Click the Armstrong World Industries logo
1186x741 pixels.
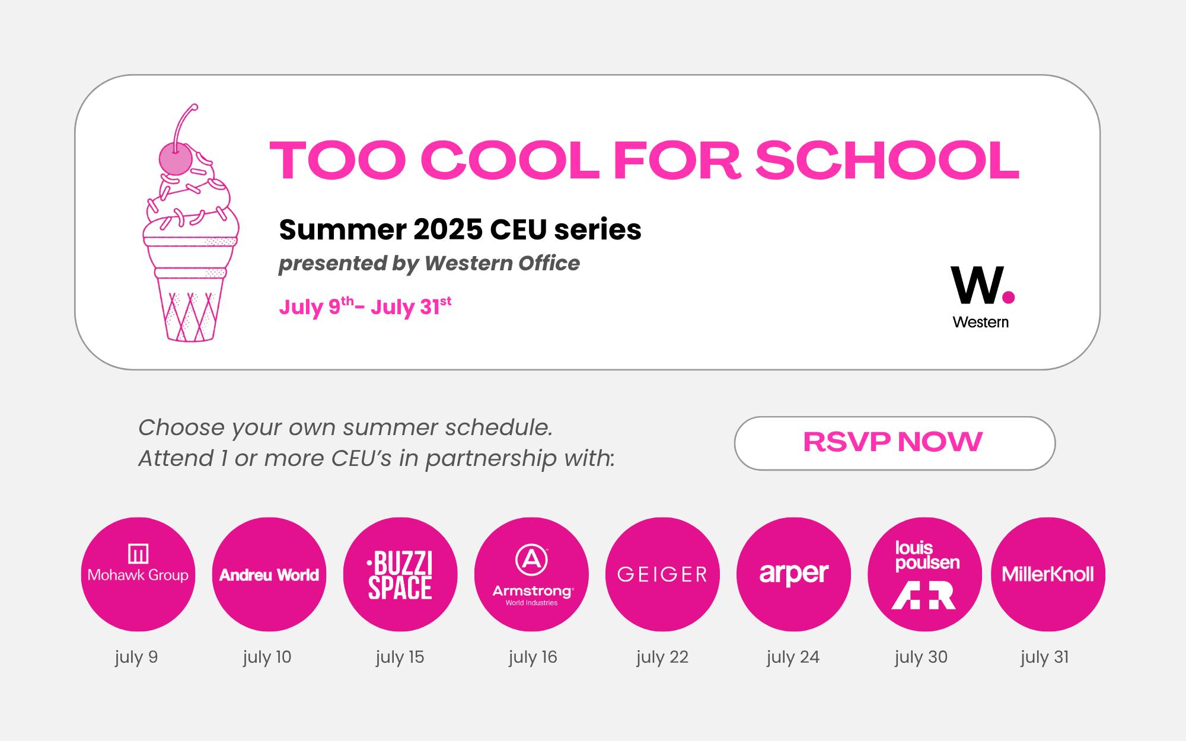531,574
